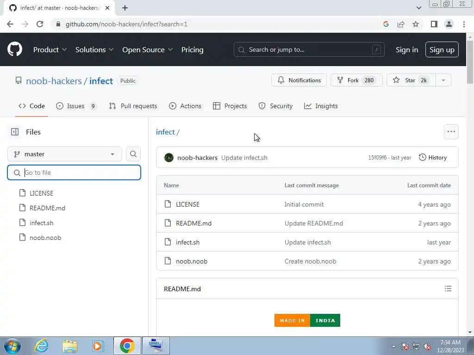Open Windows Start menu orb
Screen dimensions: 474x355
point(12,346)
